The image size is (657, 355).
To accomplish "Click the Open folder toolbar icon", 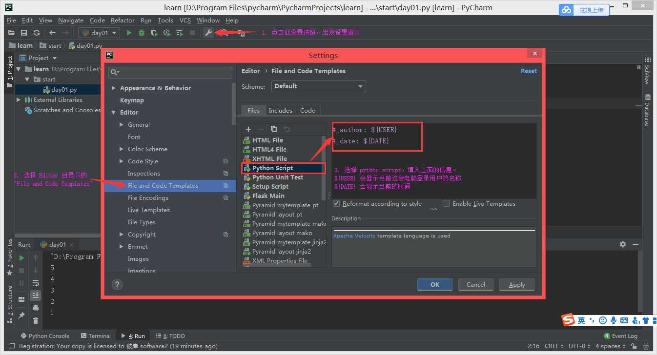I will click(x=12, y=33).
